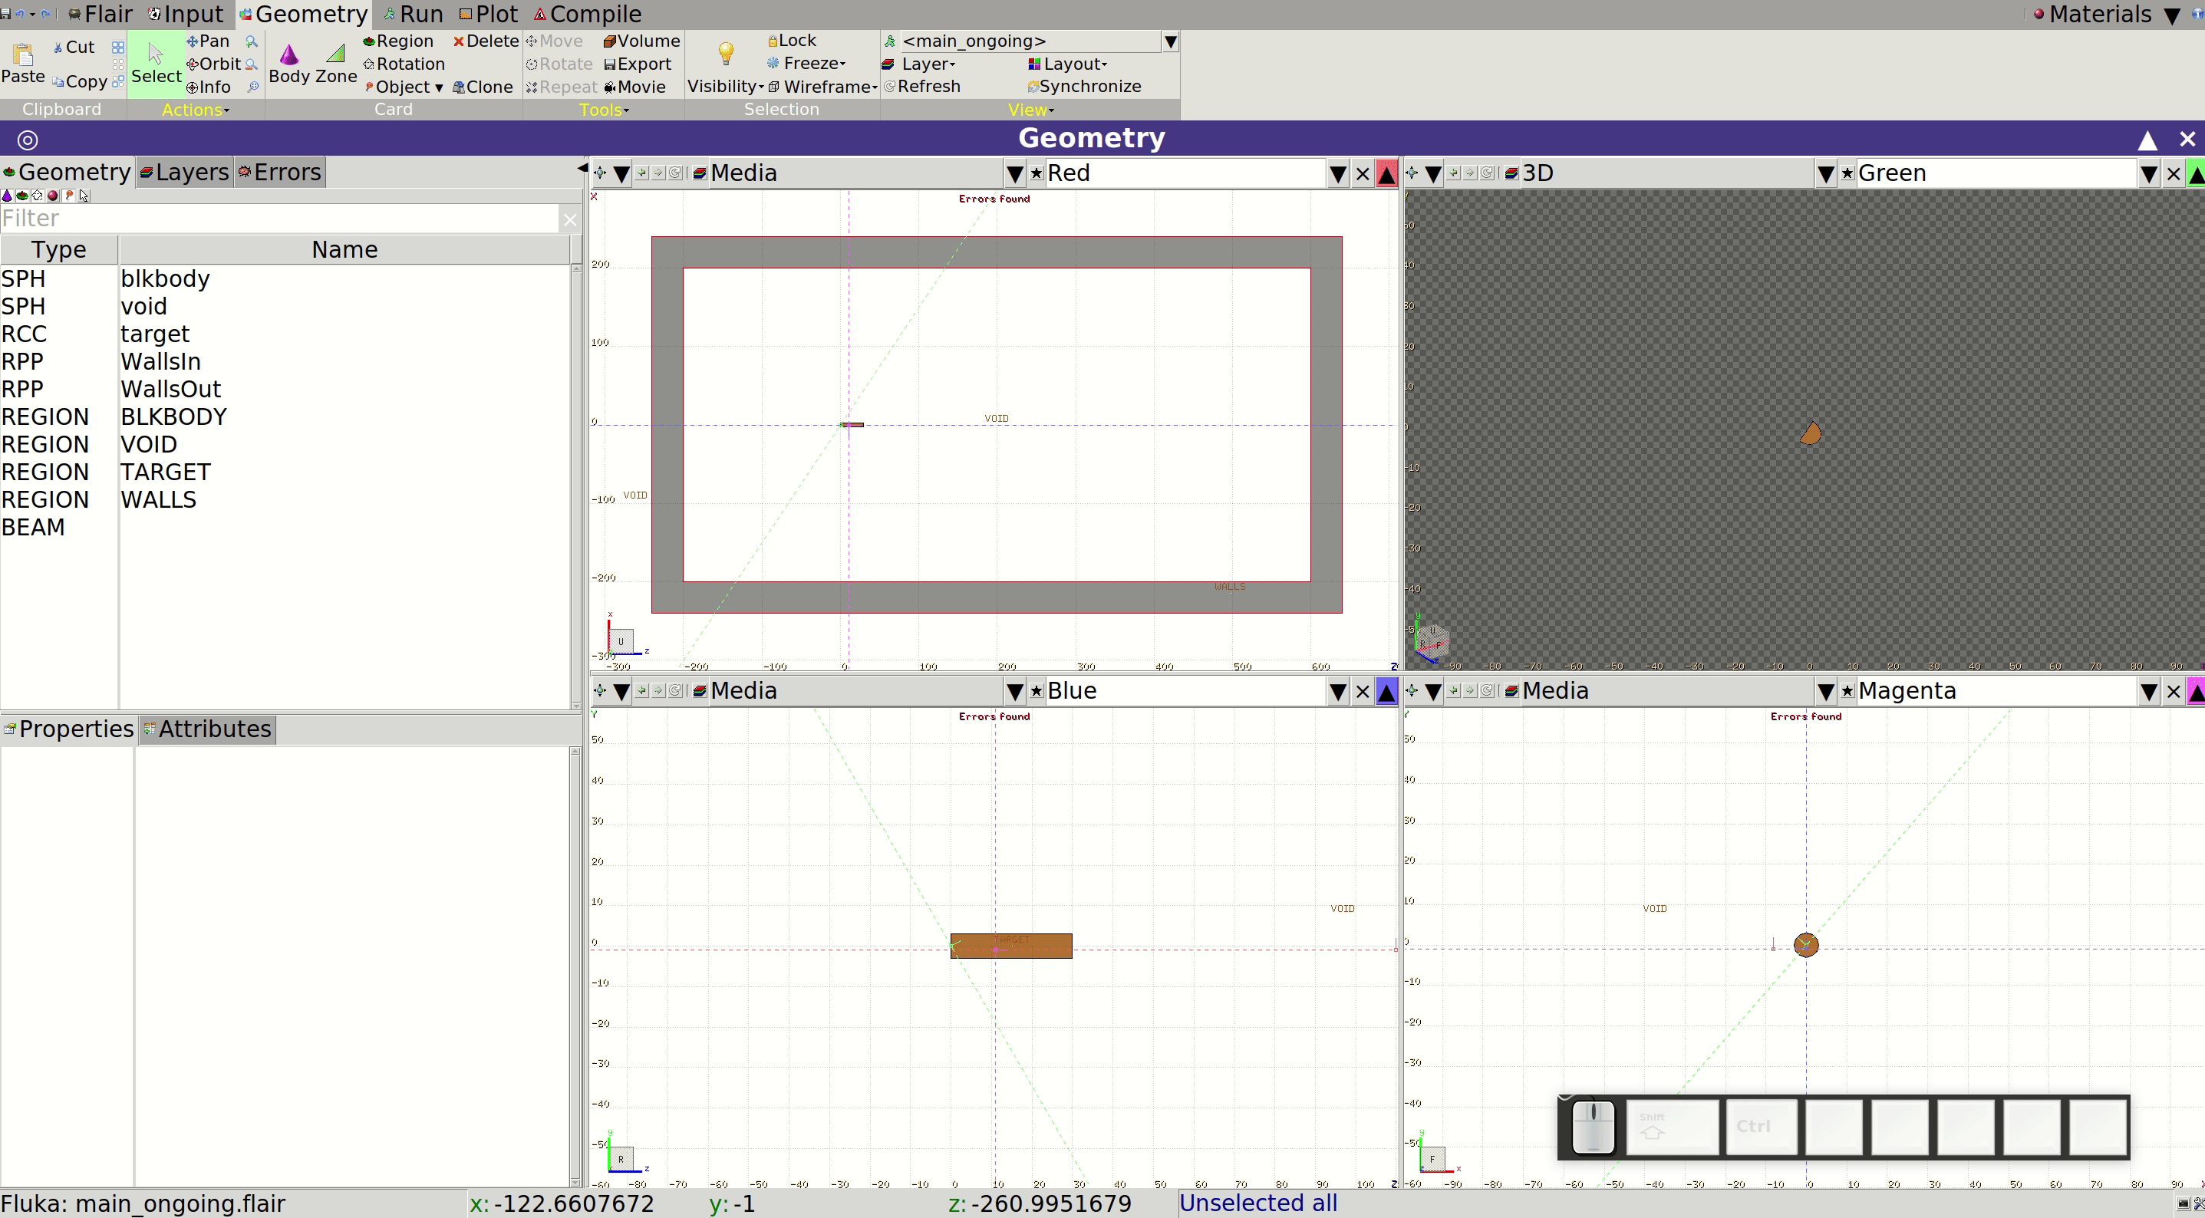
Task: Click the Movie tool
Action: point(634,87)
